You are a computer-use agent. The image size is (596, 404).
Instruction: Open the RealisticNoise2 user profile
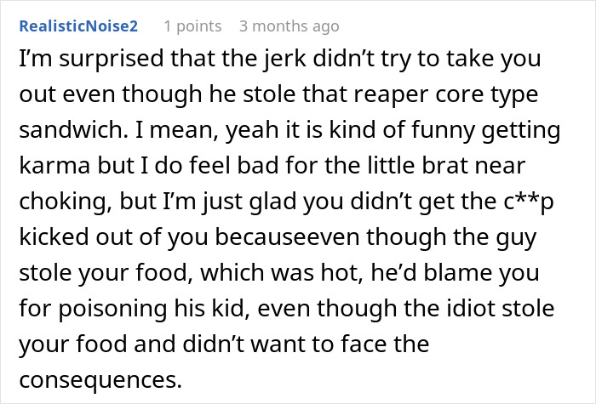tap(77, 26)
